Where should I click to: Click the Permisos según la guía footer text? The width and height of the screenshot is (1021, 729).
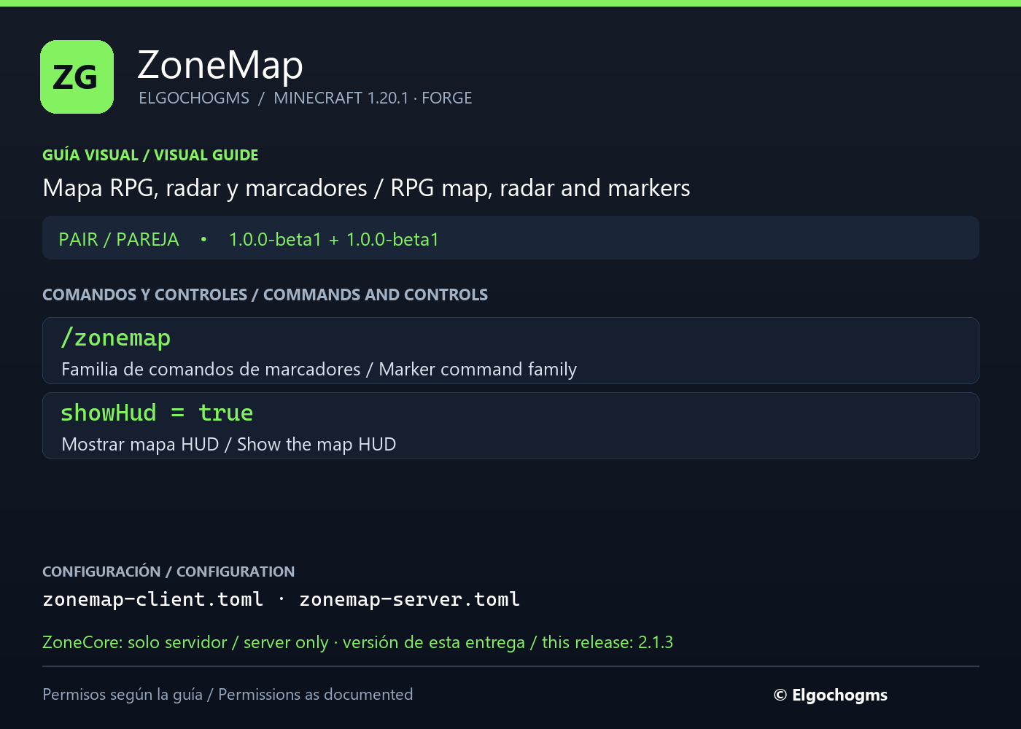(x=228, y=694)
